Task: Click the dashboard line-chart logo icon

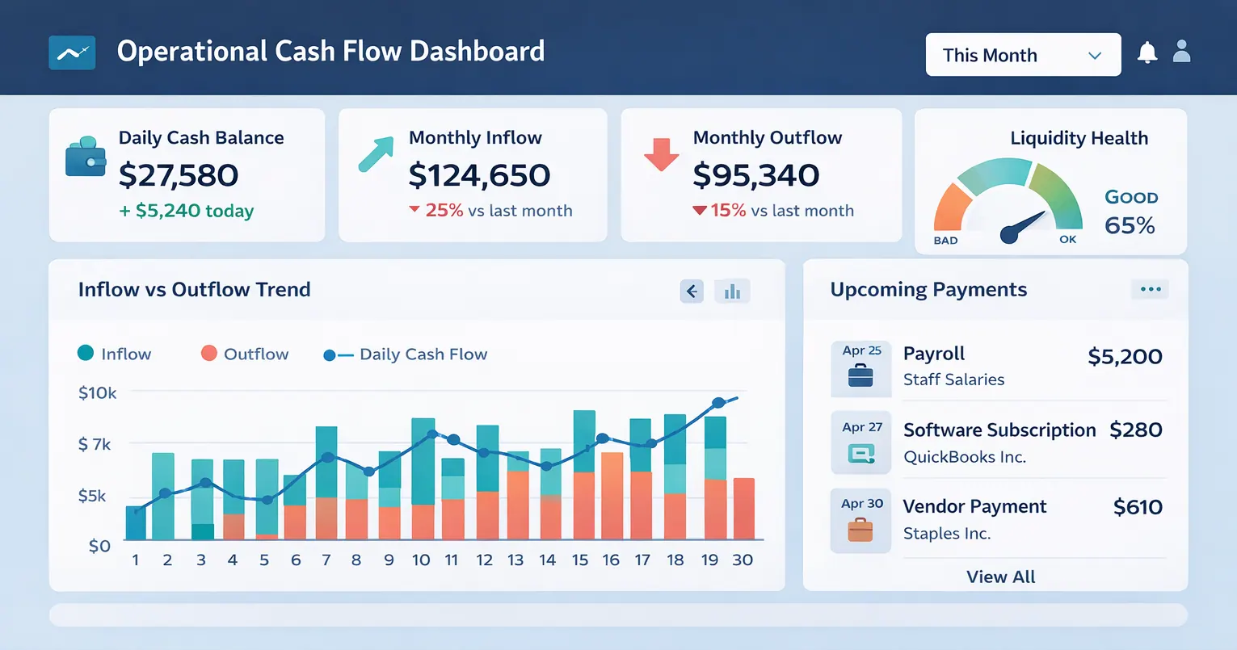Action: [71, 51]
